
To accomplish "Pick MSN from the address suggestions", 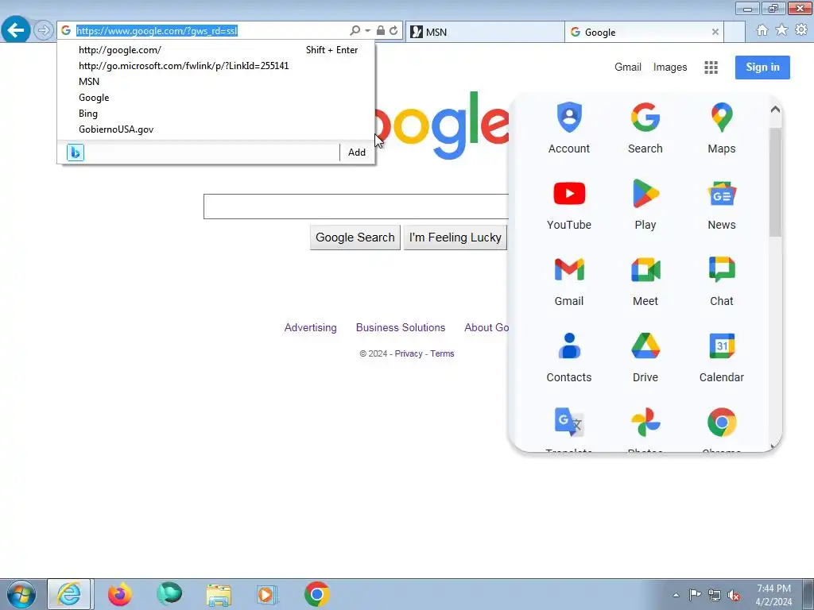I will [216, 82].
